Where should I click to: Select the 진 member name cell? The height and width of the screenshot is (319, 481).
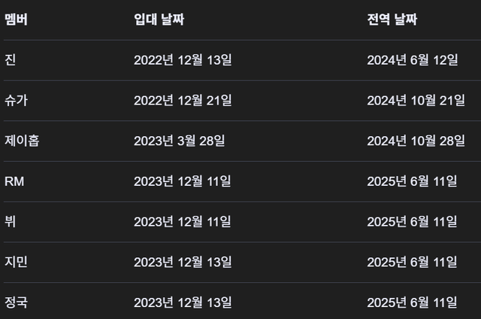pos(10,60)
